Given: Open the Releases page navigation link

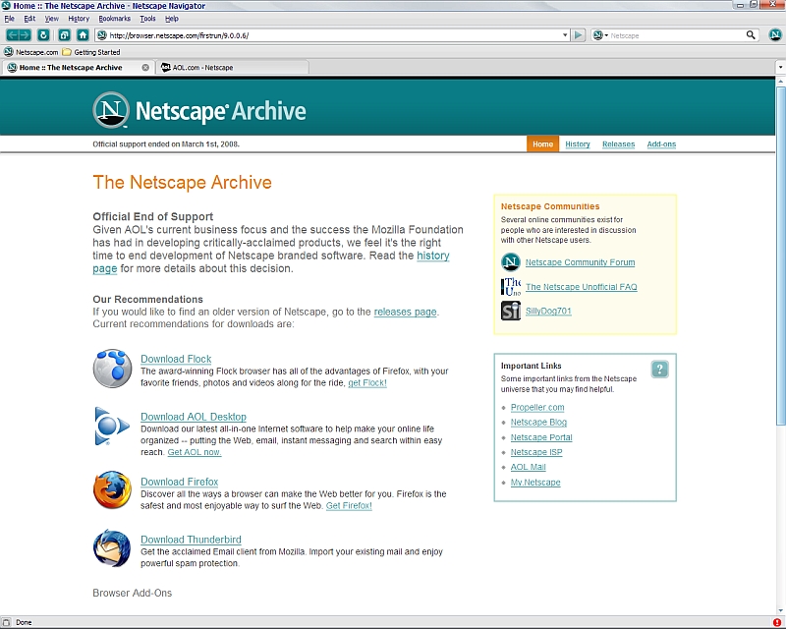Looking at the screenshot, I should pyautogui.click(x=619, y=143).
